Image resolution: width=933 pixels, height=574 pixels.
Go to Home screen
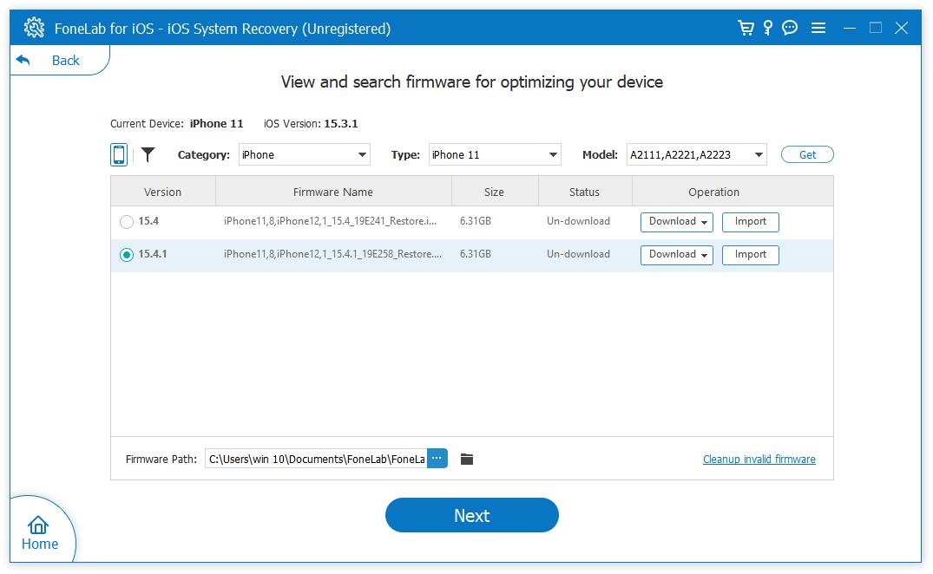[39, 533]
